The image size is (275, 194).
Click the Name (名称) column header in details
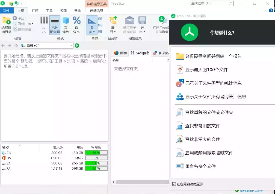[116, 60]
